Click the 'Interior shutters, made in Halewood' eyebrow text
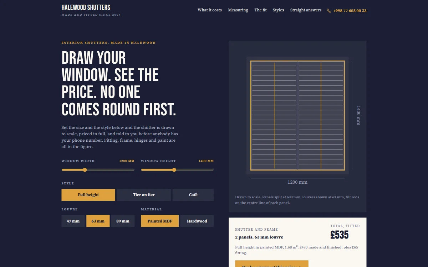The width and height of the screenshot is (428, 267). pyautogui.click(x=108, y=43)
